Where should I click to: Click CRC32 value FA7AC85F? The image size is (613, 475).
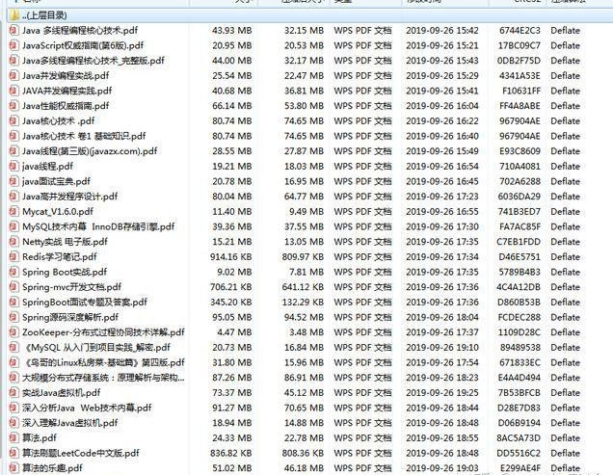[520, 226]
